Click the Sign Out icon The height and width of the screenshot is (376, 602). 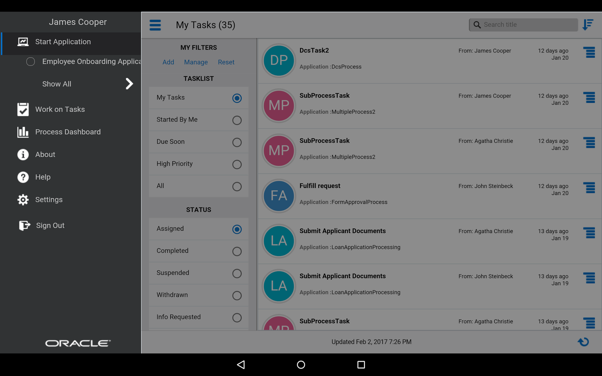tap(24, 225)
